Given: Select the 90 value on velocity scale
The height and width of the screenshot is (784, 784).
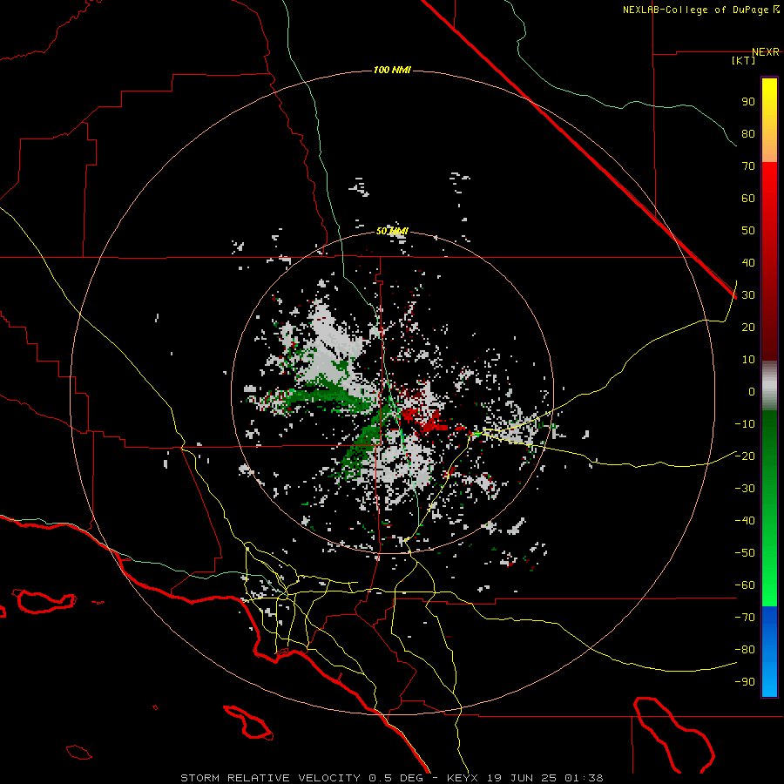Looking at the screenshot, I should pos(748,102).
